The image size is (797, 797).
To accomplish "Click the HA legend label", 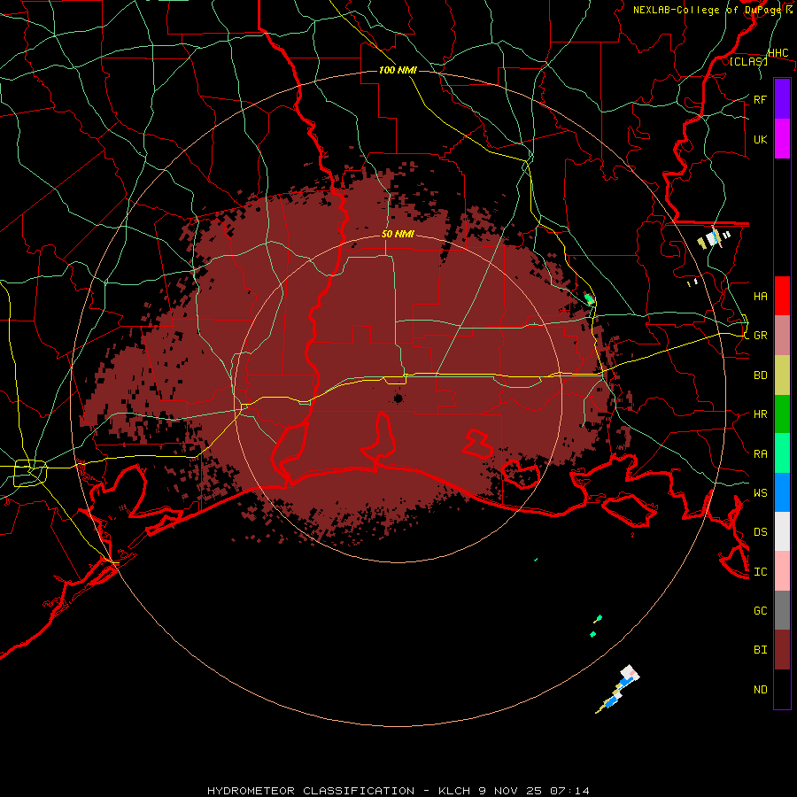I will (x=760, y=296).
